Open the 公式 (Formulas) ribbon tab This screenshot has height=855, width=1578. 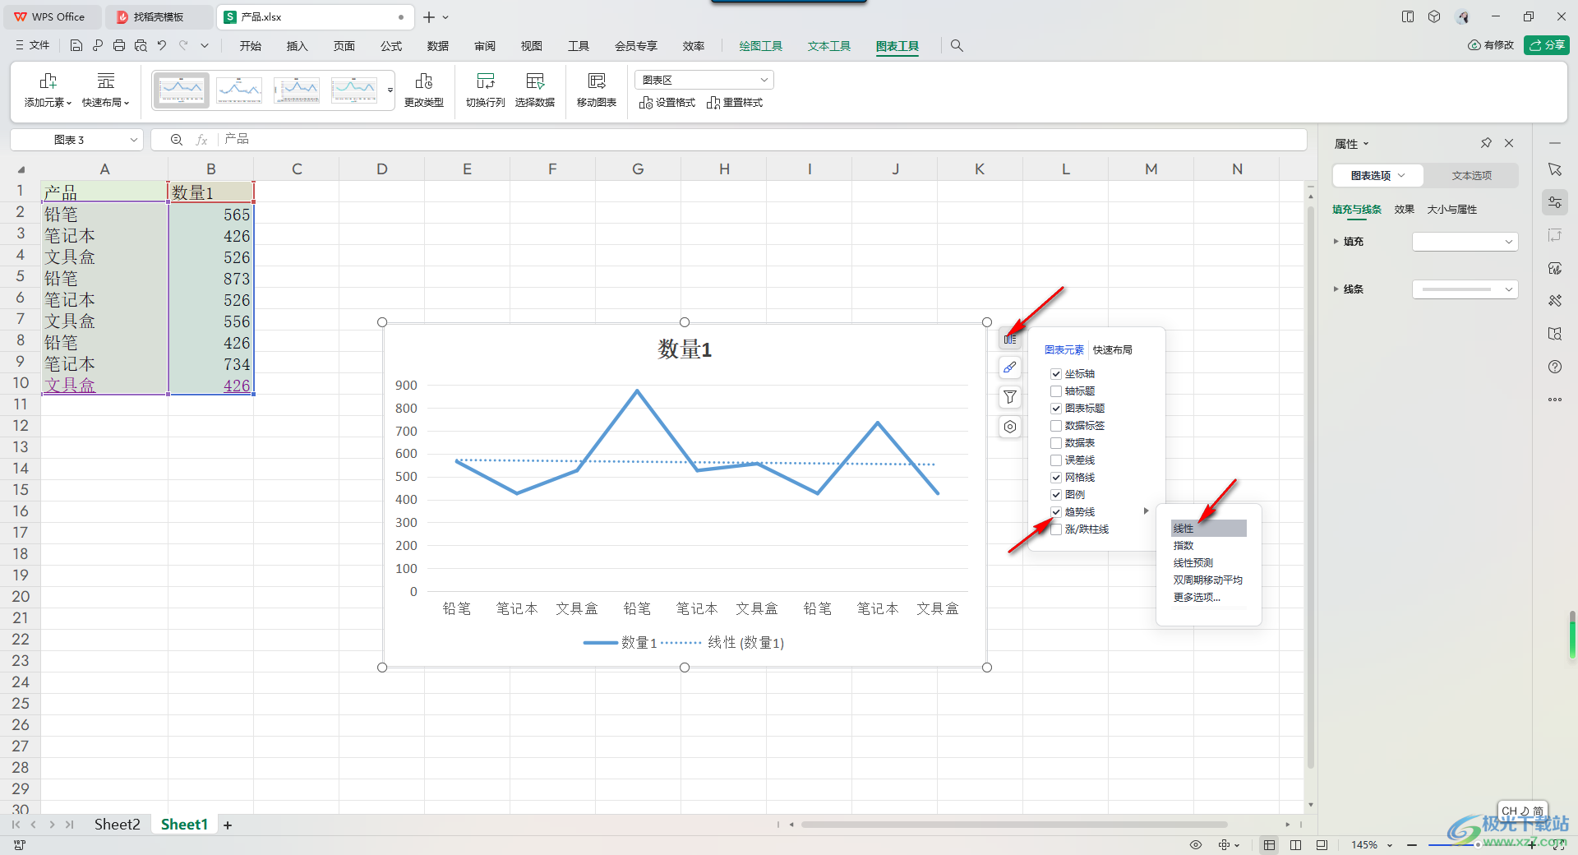point(391,46)
